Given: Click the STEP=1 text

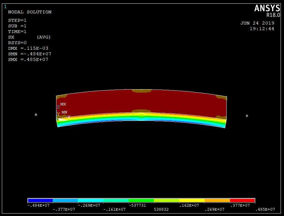Looking at the screenshot, I should [17, 20].
